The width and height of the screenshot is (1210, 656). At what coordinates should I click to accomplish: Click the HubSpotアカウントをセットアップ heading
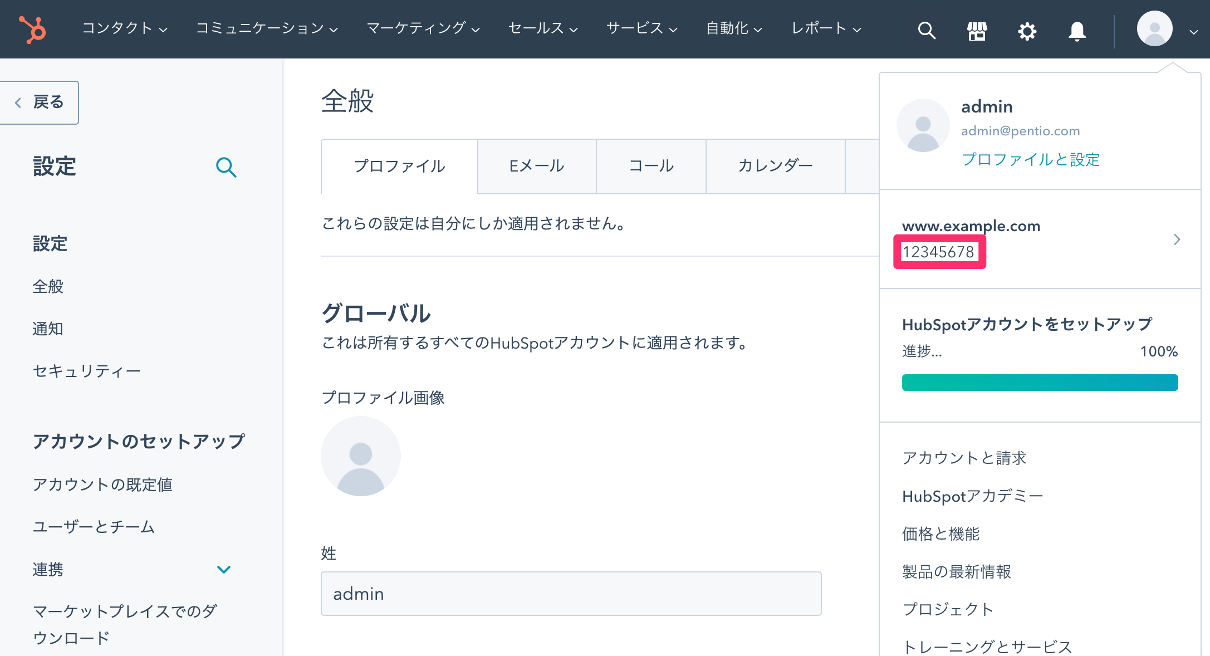coord(1027,324)
